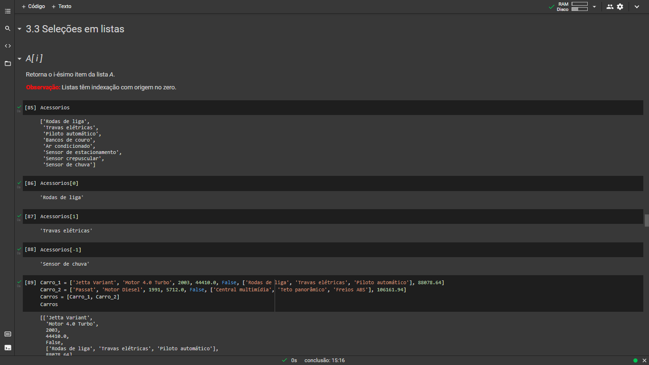649x365 pixels.
Task: Run cell [85] Acessorios
Action: click(x=30, y=108)
